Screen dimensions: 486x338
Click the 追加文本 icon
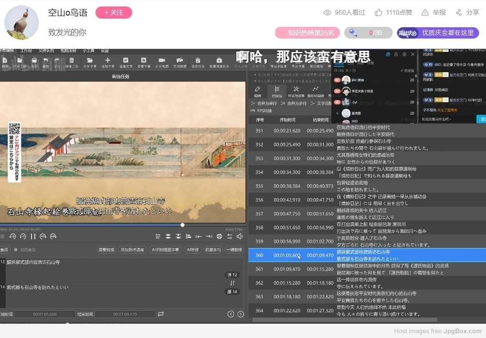click(x=125, y=60)
